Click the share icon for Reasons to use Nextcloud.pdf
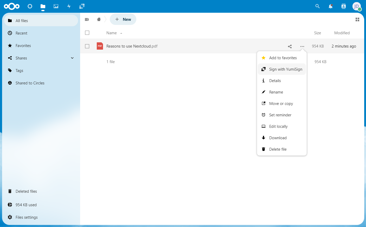 tap(290, 46)
